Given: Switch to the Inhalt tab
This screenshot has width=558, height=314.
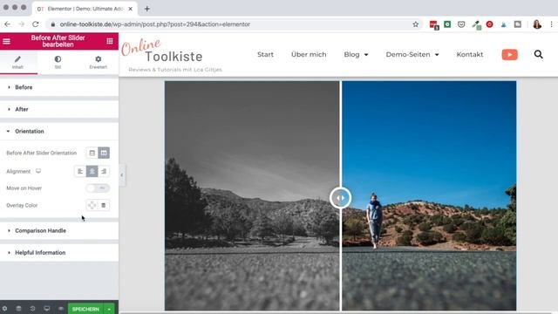Looking at the screenshot, I should click(17, 62).
